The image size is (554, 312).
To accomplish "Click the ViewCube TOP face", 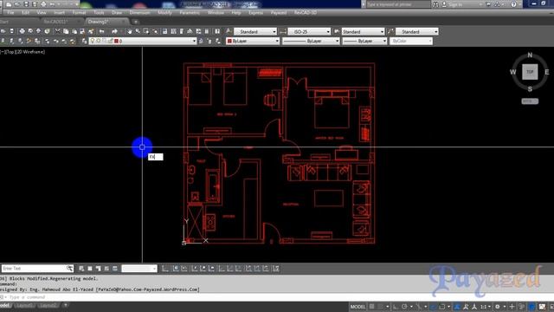I will [530, 72].
